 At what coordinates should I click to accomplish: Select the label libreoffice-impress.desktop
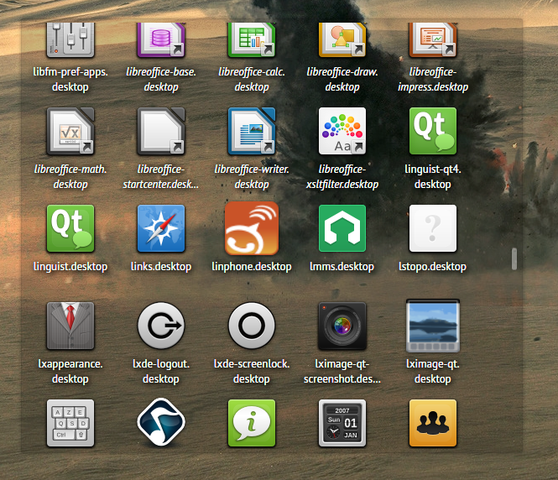pyautogui.click(x=433, y=80)
